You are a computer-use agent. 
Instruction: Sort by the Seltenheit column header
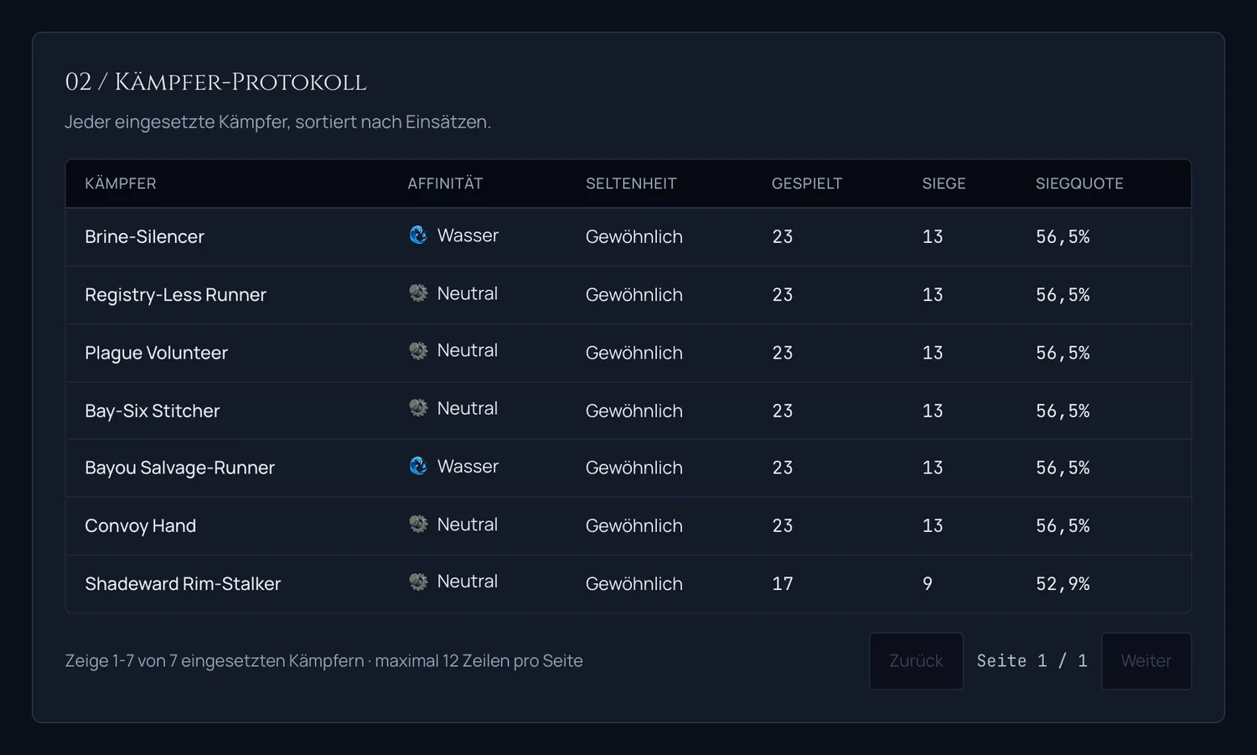pos(631,184)
